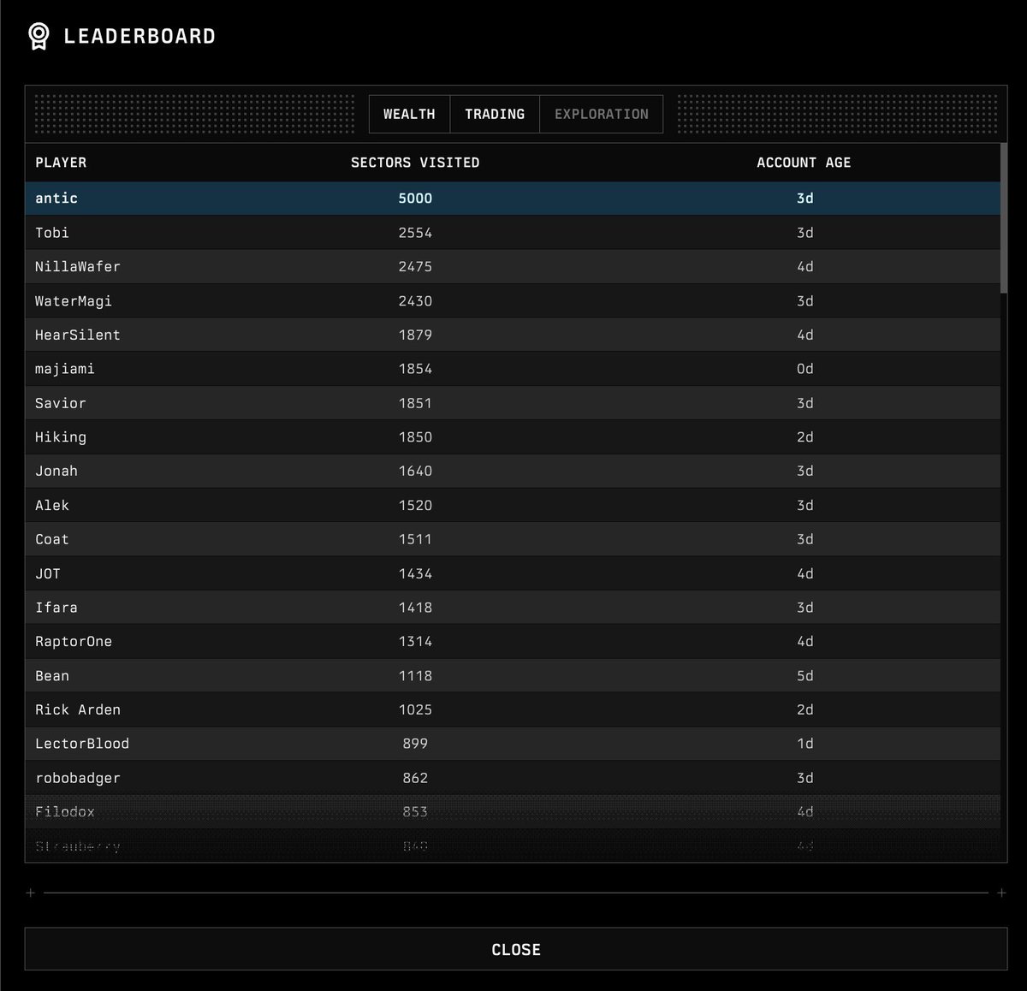This screenshot has height=991, width=1027.
Task: Click Tobi's 2554 sectors value
Action: point(415,232)
